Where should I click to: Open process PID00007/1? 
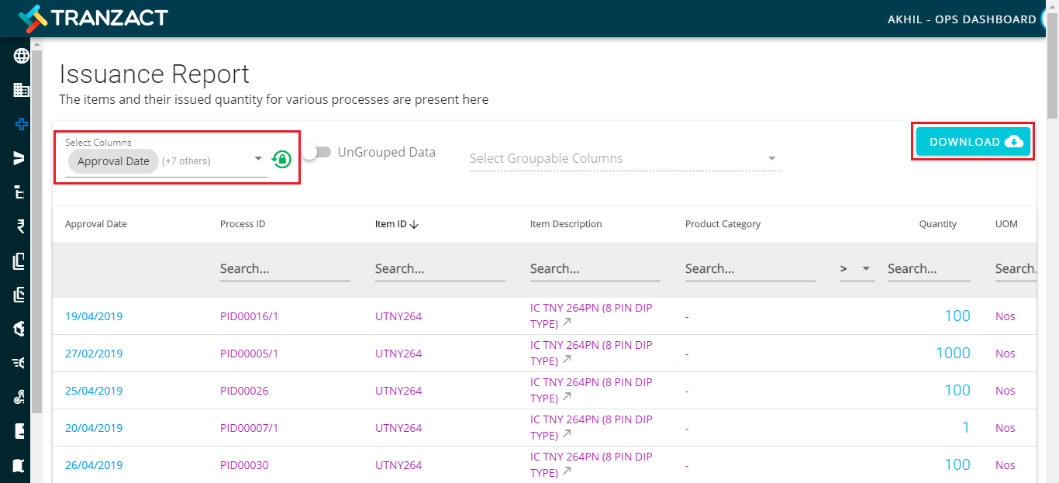249,428
